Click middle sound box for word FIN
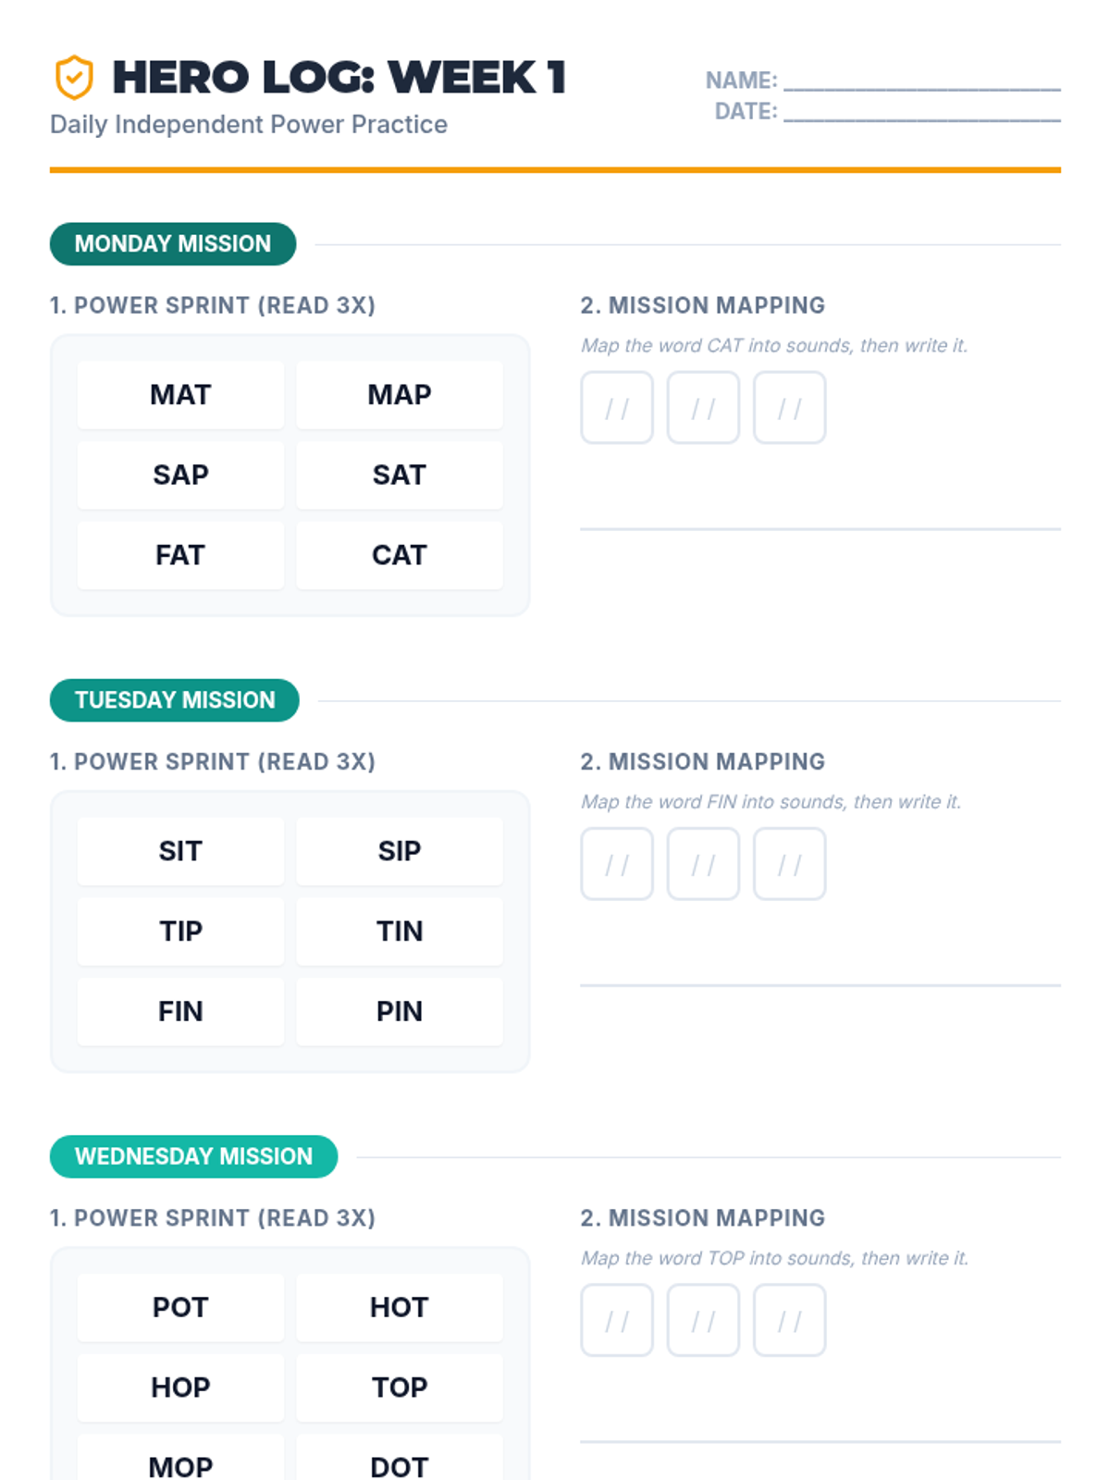Screen dimensions: 1110x1480 point(703,864)
